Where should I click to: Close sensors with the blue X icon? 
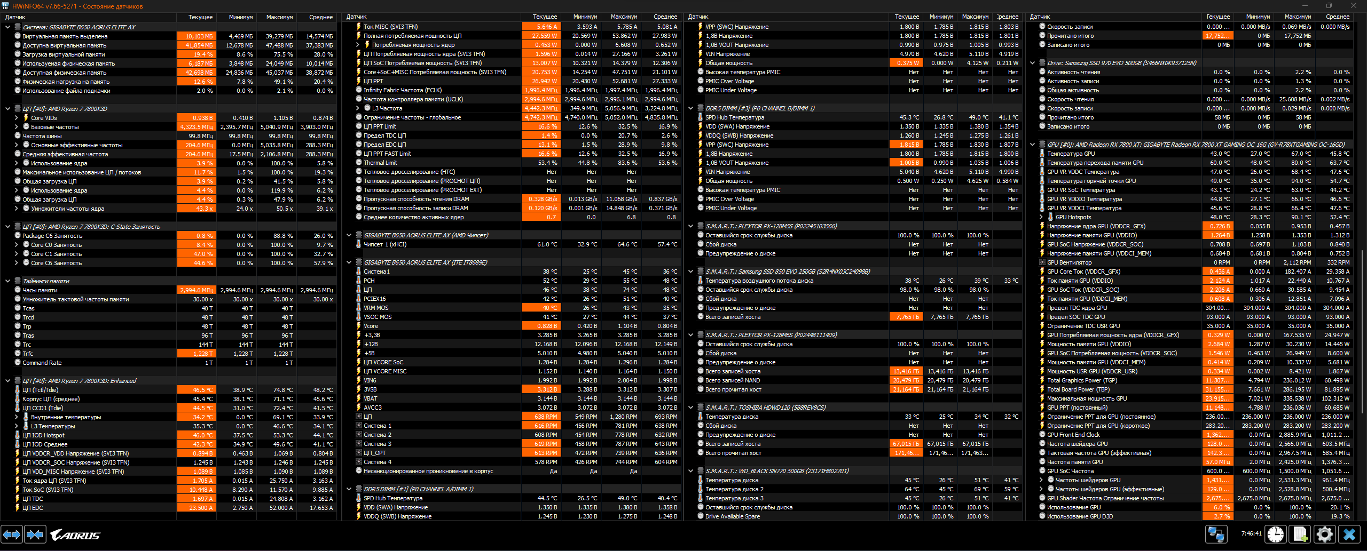click(x=1349, y=534)
